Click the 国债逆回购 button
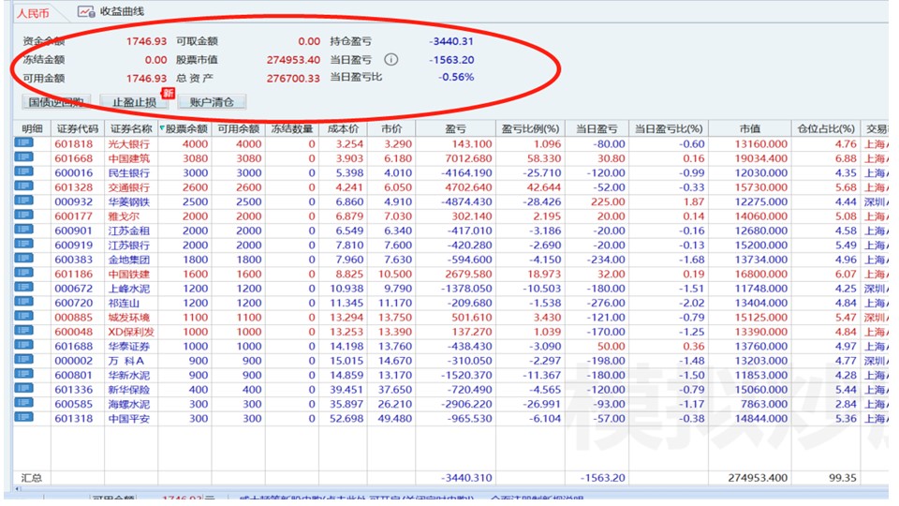This screenshot has width=899, height=506. tap(55, 101)
